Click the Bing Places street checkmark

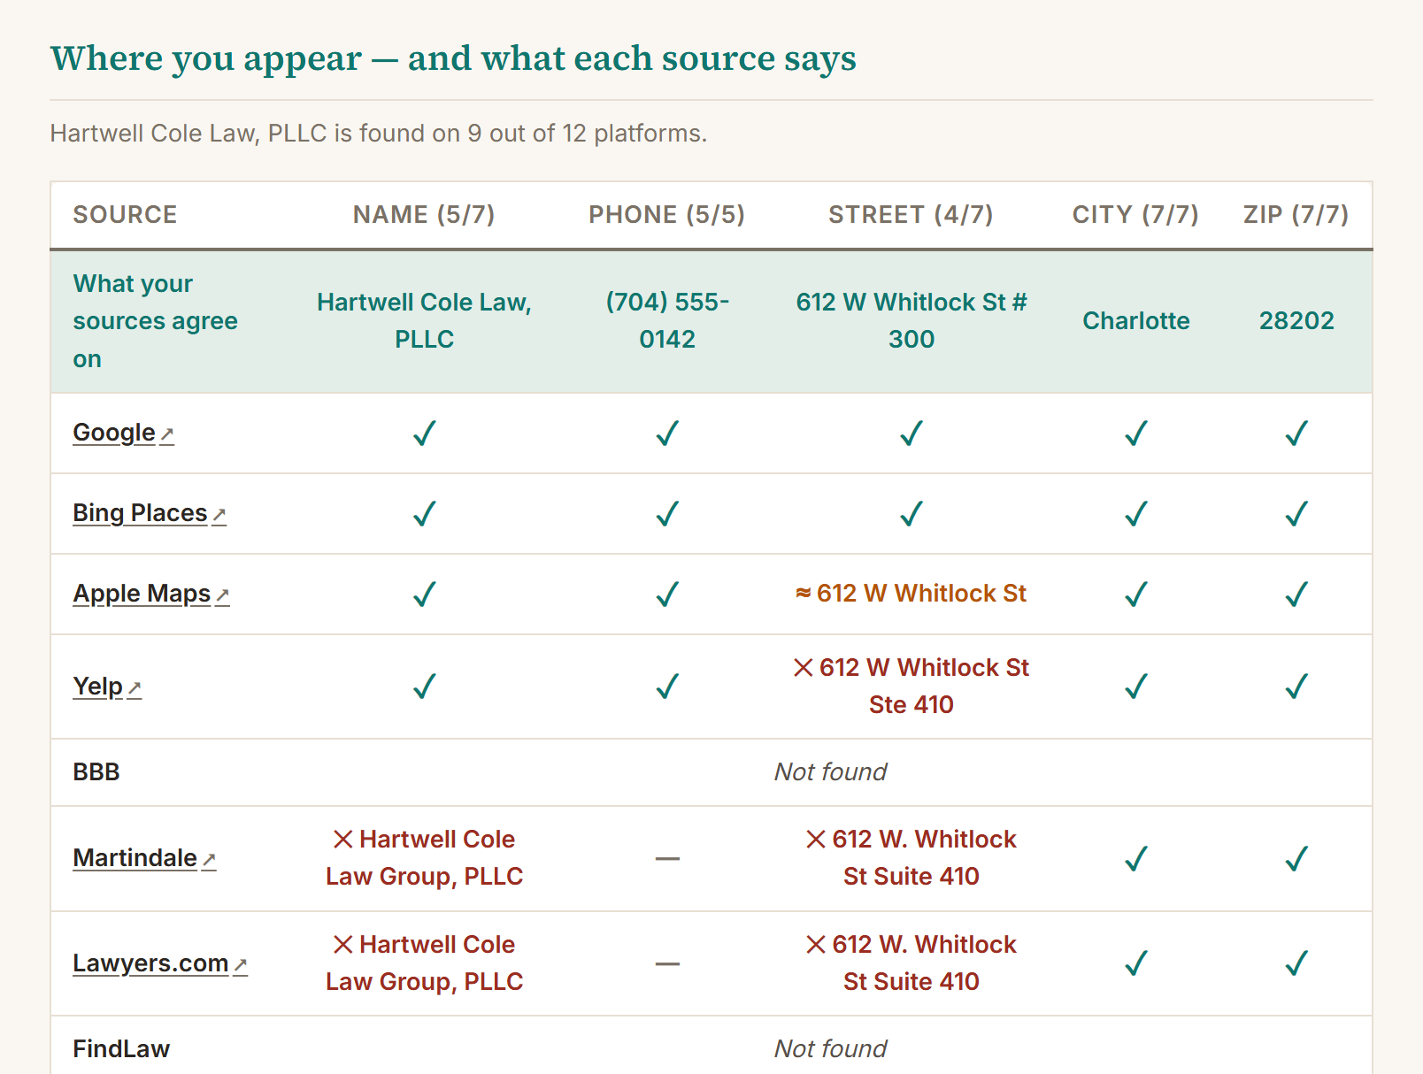click(911, 514)
